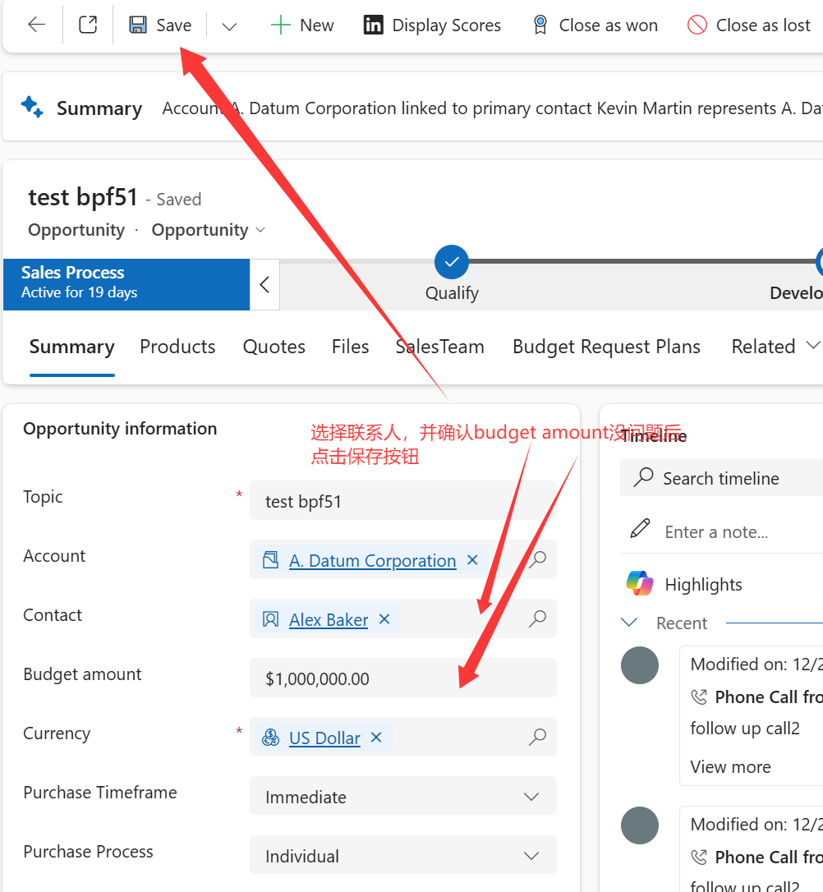The width and height of the screenshot is (823, 892).
Task: Click Display Scores LinkedIn button
Action: tap(432, 25)
